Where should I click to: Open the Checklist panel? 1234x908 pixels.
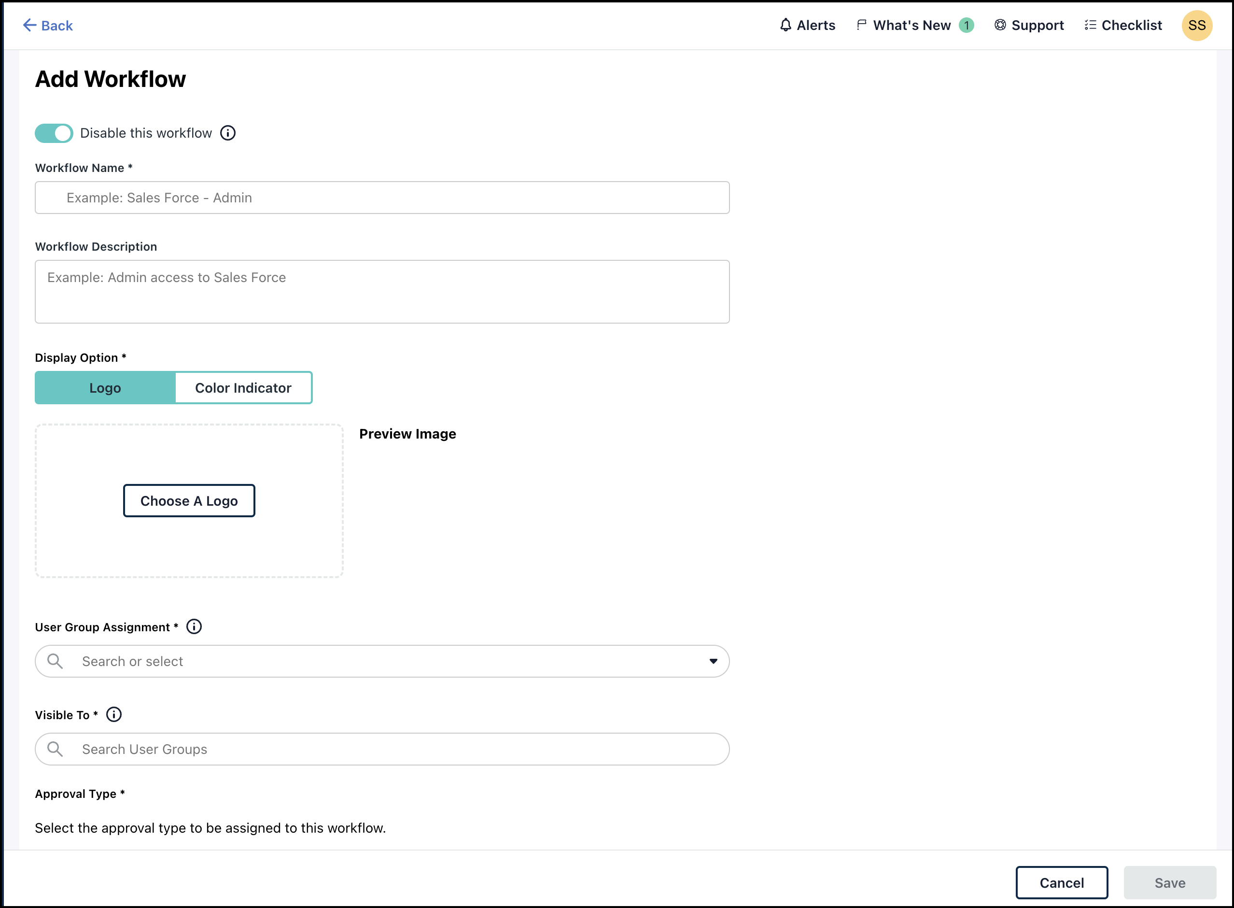click(x=1090, y=25)
